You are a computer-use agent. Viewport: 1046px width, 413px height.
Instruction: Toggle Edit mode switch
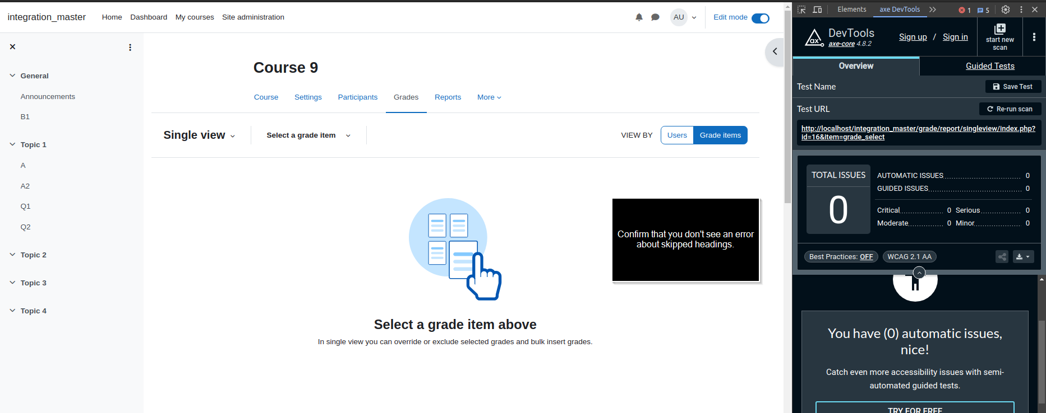tap(761, 18)
